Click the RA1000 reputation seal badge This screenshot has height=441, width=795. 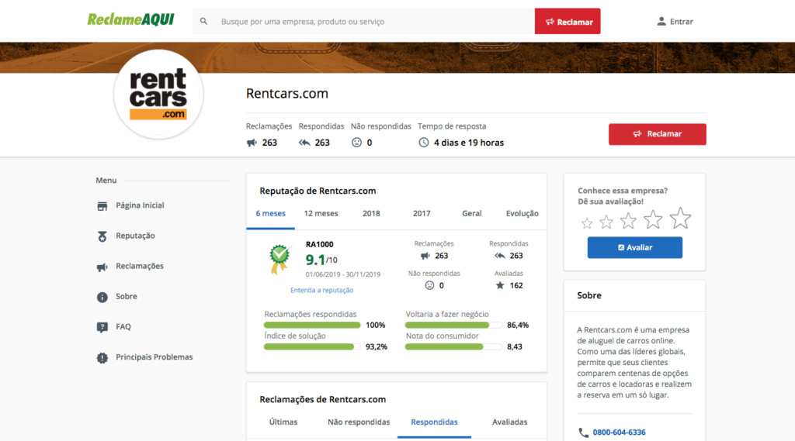pyautogui.click(x=279, y=259)
